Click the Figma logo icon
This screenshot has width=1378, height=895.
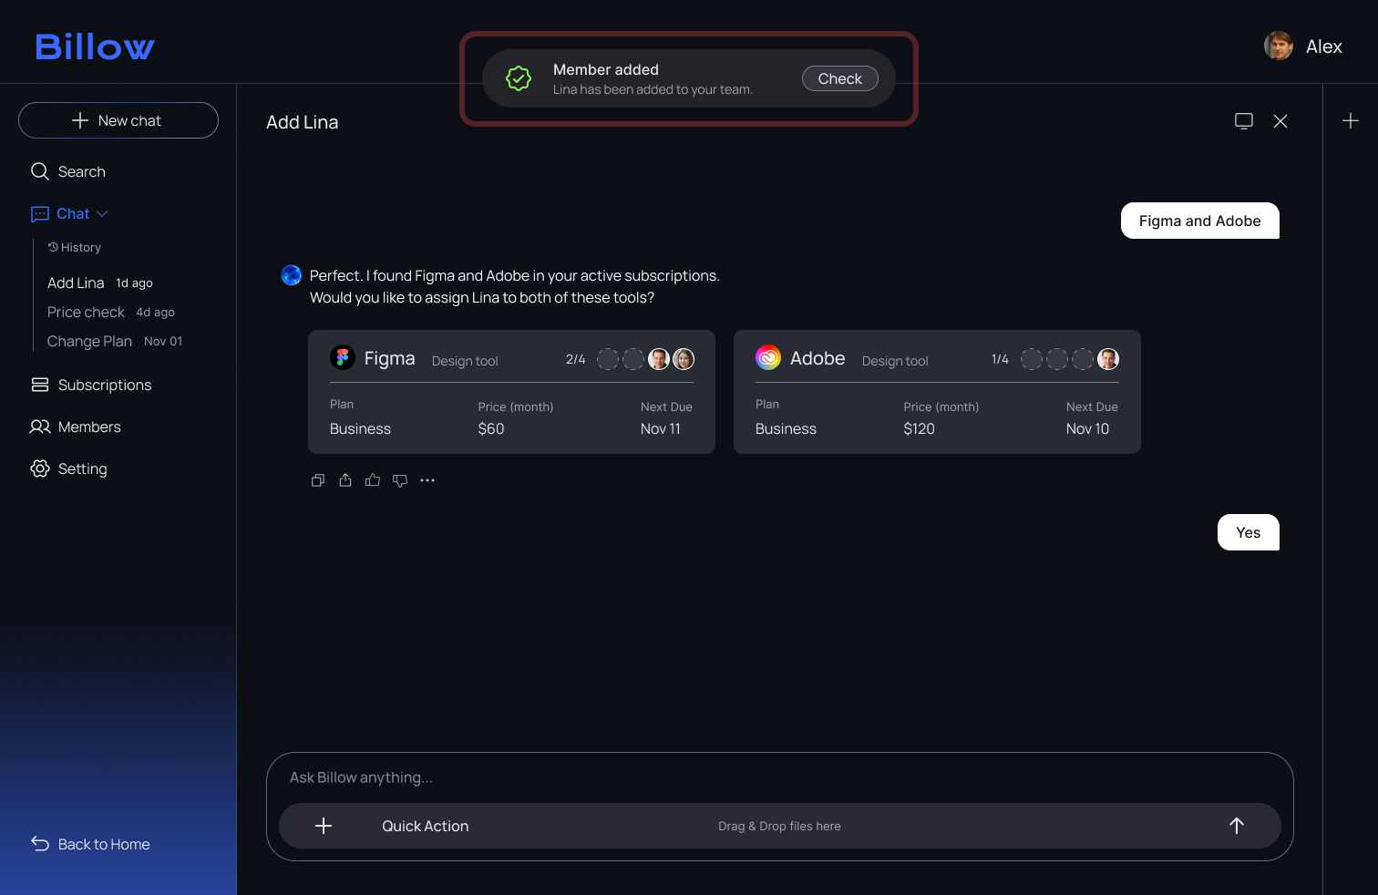[x=343, y=358]
